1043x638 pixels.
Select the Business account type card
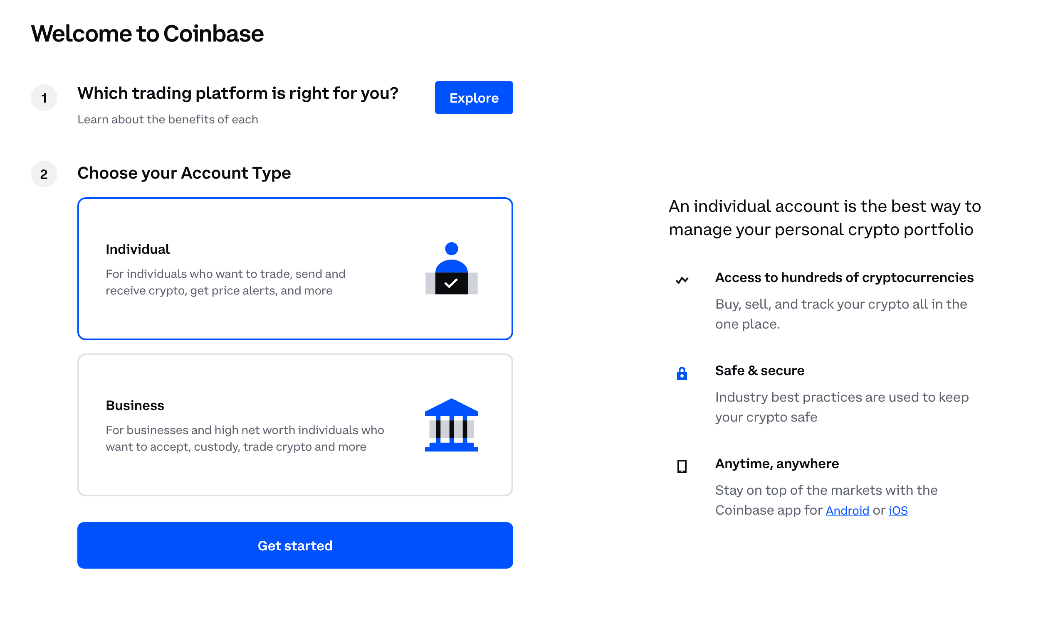[295, 425]
